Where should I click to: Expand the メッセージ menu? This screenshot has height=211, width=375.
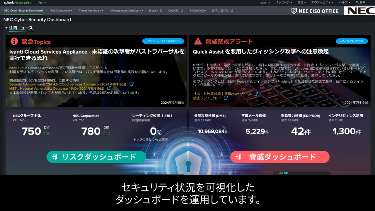point(284,3)
